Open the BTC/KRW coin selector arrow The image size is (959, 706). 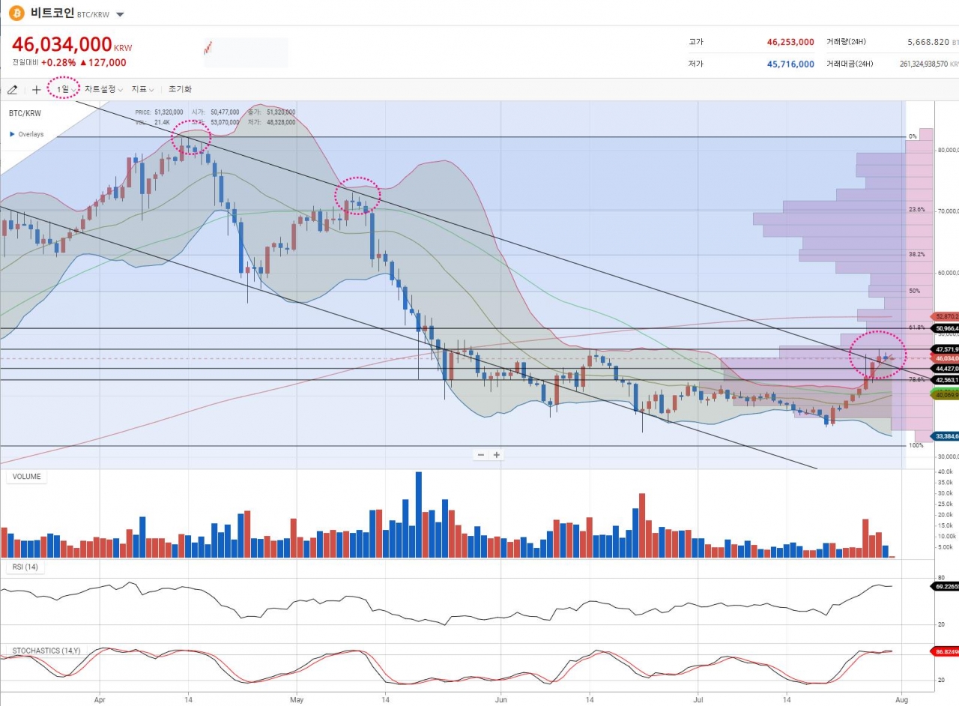tap(121, 14)
